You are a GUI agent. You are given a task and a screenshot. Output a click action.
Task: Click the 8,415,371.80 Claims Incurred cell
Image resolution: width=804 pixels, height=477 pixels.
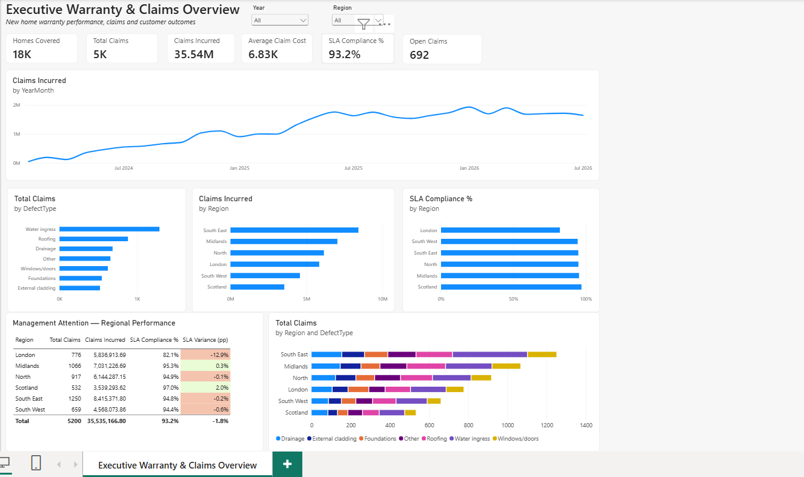pyautogui.click(x=109, y=399)
